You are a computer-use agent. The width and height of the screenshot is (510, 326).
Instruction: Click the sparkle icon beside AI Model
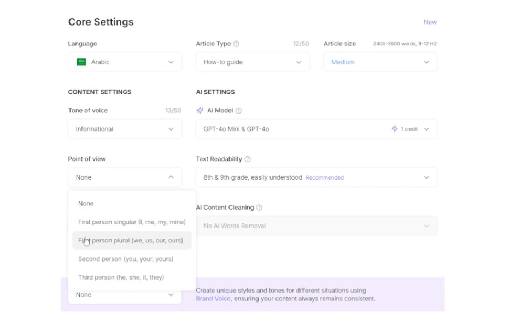click(x=200, y=110)
